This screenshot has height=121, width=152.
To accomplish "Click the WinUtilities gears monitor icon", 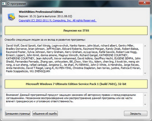I will pyautogui.click(x=11, y=17).
